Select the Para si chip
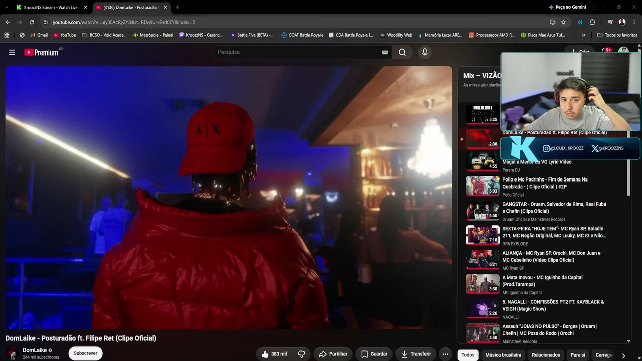 578,355
